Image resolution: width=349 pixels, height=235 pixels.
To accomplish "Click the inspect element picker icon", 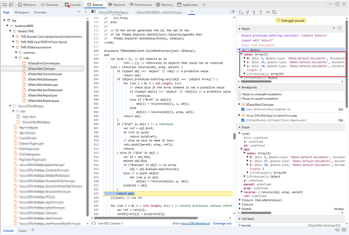I will [4, 5].
